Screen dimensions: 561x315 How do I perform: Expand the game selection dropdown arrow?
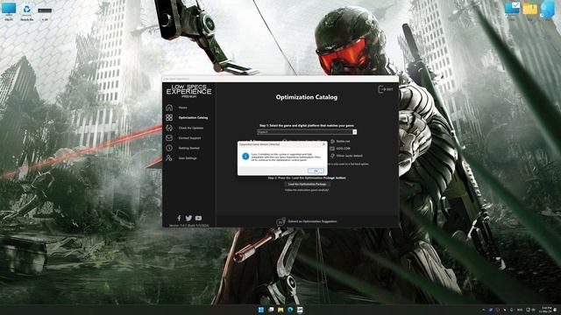pos(354,132)
